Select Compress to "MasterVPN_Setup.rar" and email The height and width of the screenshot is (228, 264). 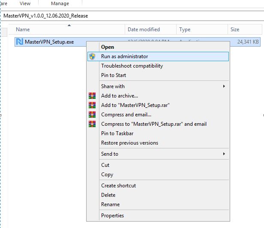[158, 124]
